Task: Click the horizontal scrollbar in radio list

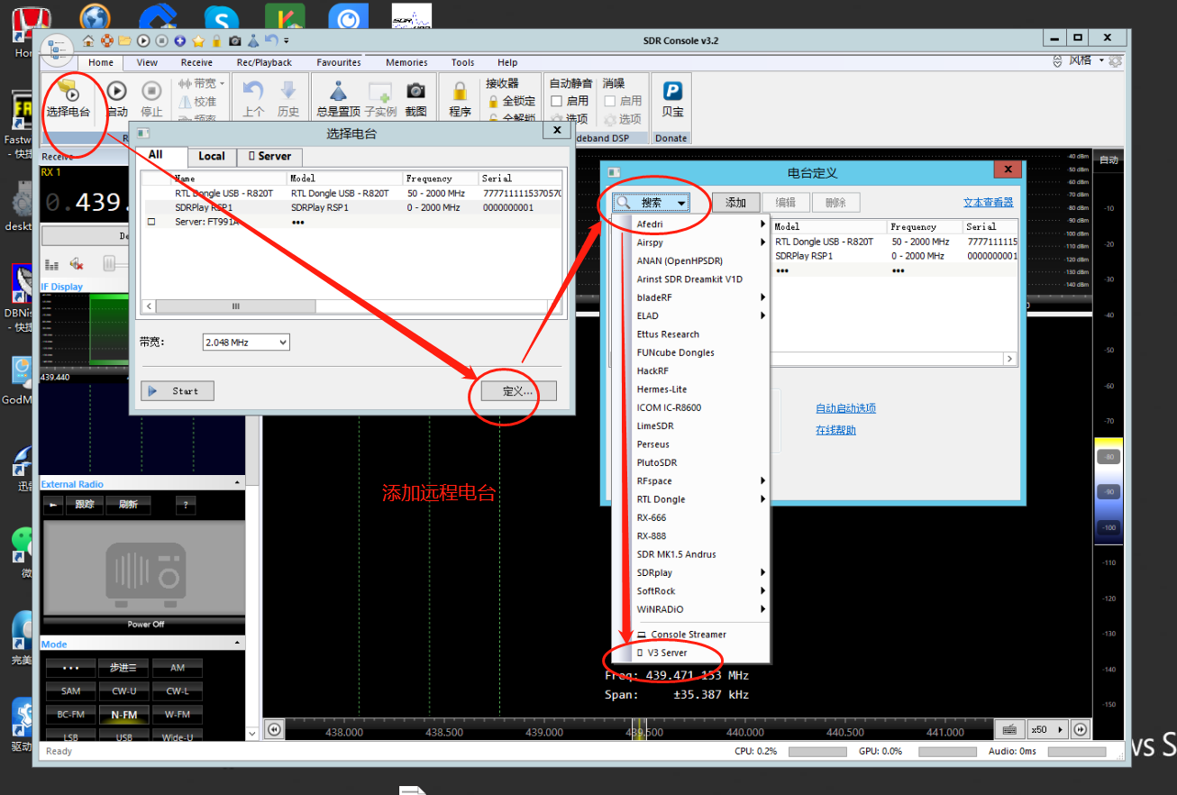Action: point(237,306)
